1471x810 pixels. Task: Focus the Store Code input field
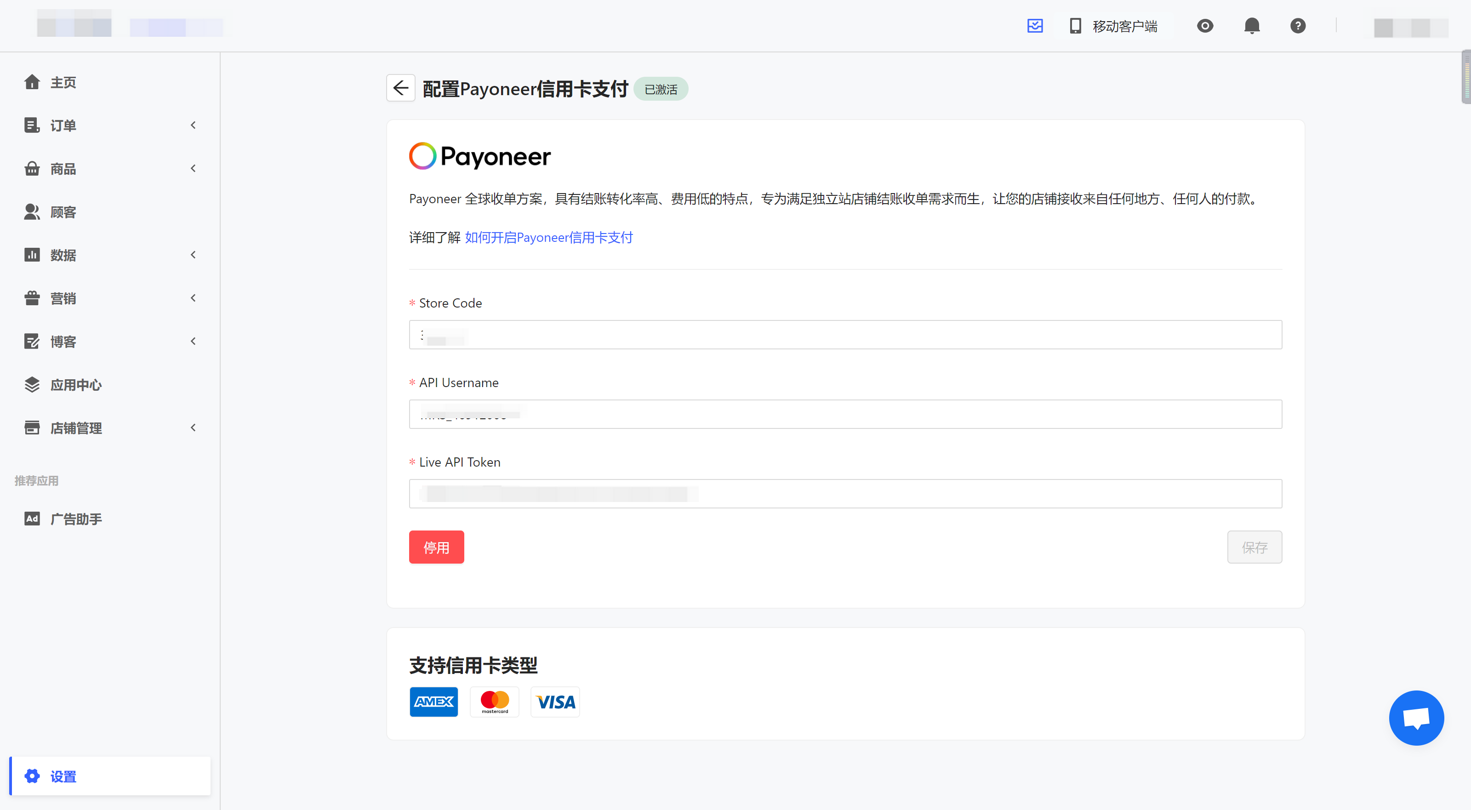[x=845, y=335]
